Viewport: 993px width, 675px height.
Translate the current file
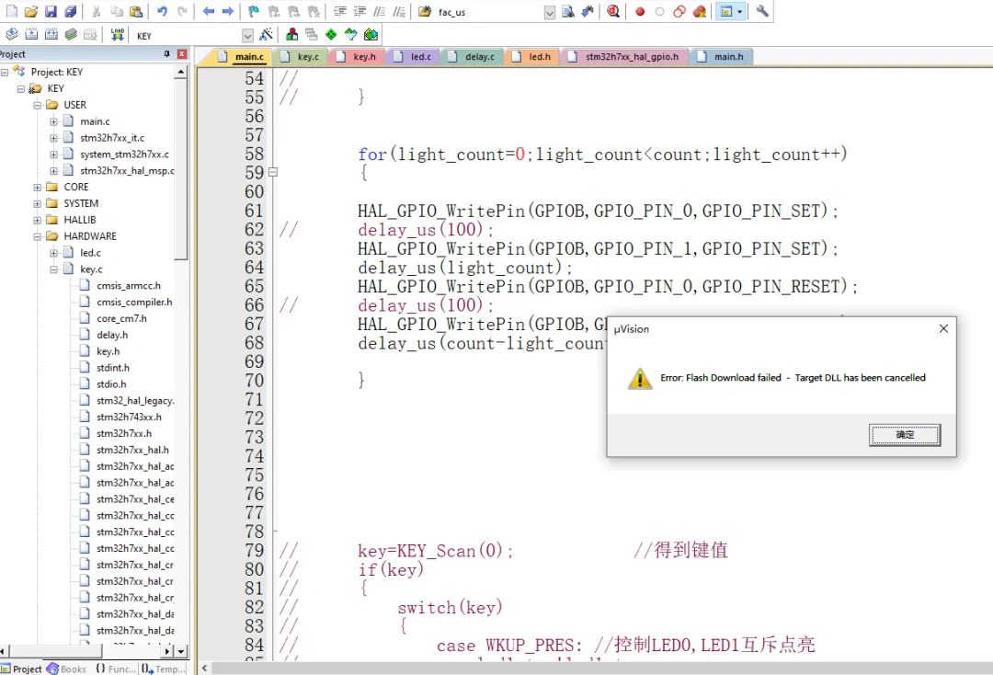click(x=10, y=35)
